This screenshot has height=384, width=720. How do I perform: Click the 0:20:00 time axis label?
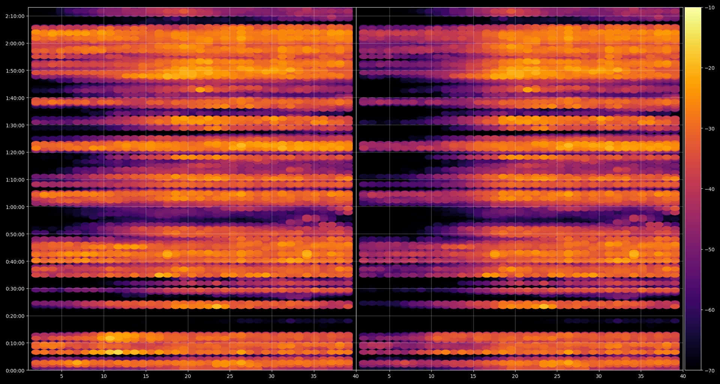(x=15, y=316)
